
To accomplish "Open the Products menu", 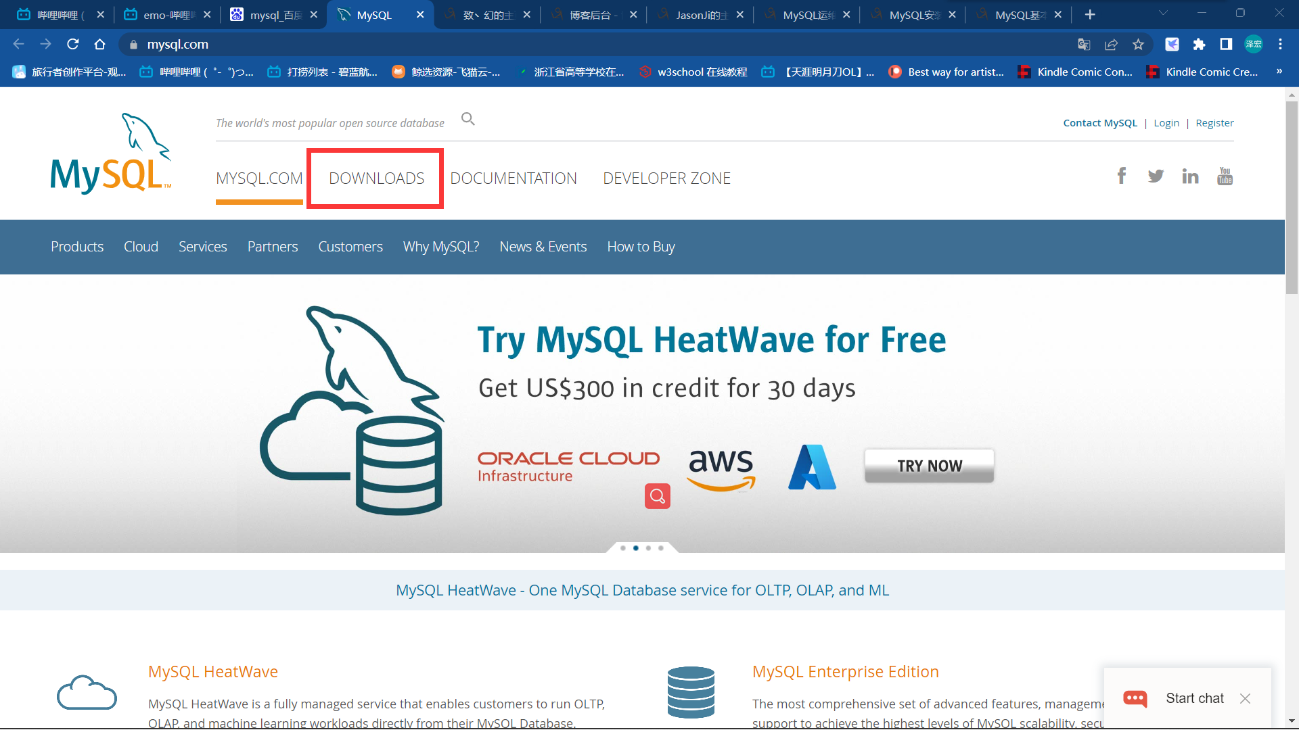I will [77, 247].
